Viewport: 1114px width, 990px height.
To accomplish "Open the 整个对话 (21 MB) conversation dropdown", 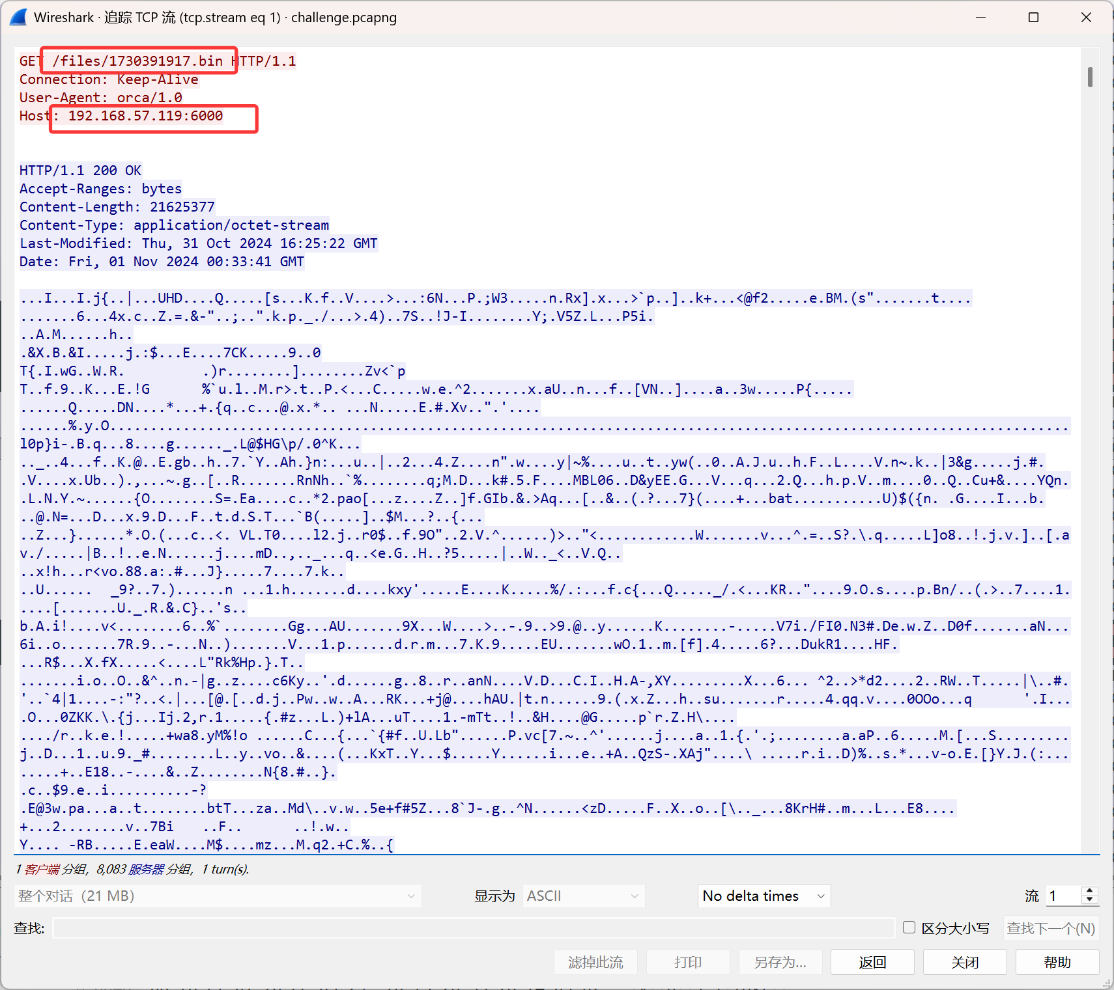I will click(x=218, y=896).
